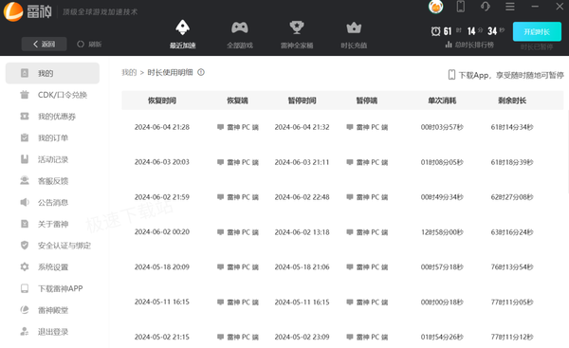569x348 pixels.
Task: Go back with the 返回 button
Action: click(x=44, y=44)
